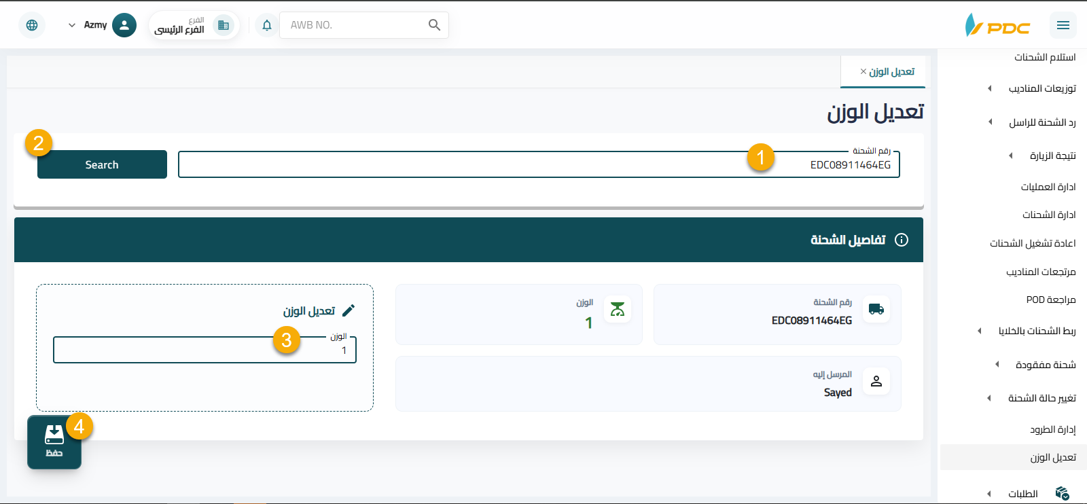
Task: Expand رد الشحنة للراسل menu
Action: tap(1033, 122)
